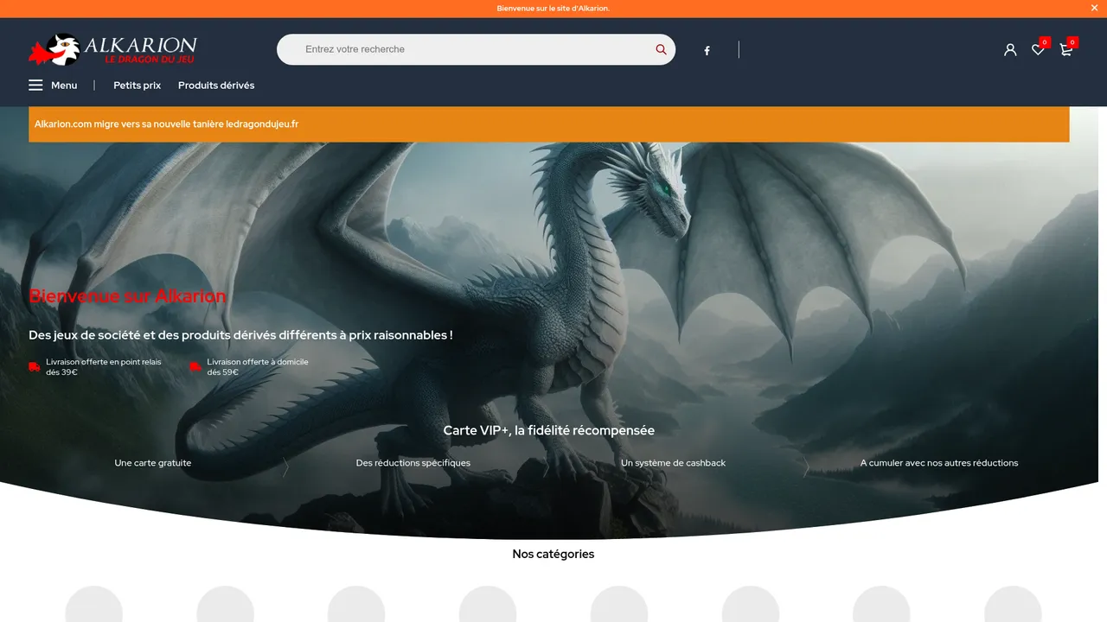
Task: Focus the search field
Action: pyautogui.click(x=476, y=49)
